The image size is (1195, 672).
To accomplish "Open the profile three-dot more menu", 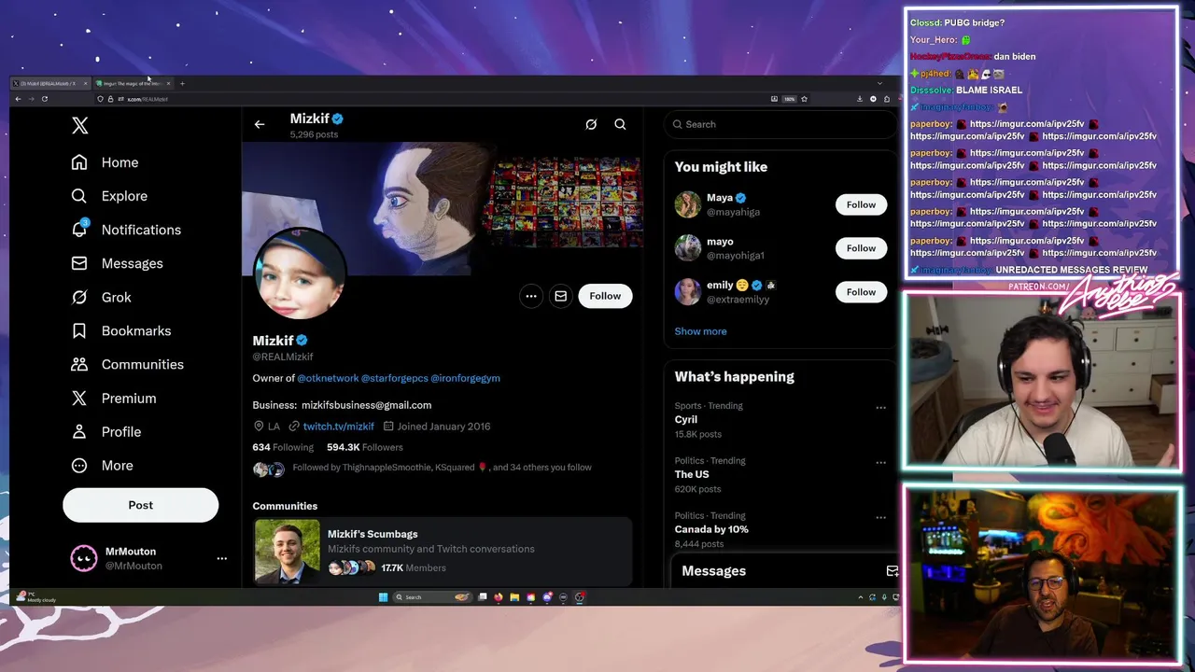I will click(x=531, y=296).
